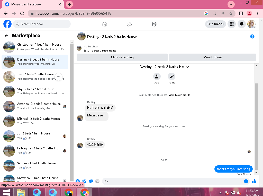Open more attachment actions plus icon
The height and width of the screenshot is (196, 263).
pos(77,181)
